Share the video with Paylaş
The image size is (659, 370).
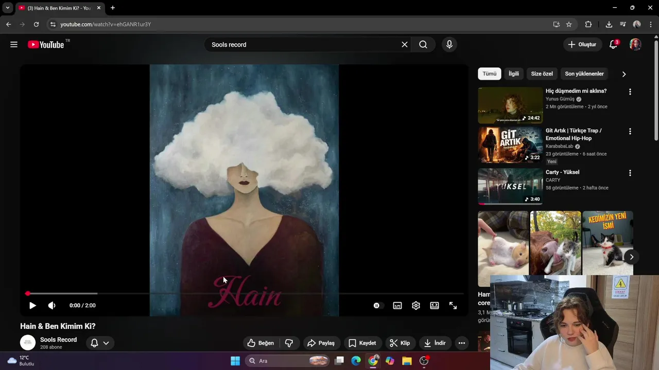[321, 343]
